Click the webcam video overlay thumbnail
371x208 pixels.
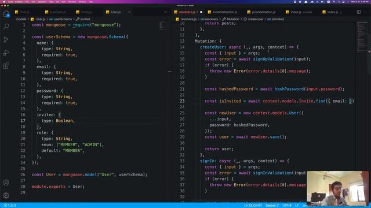point(337,188)
